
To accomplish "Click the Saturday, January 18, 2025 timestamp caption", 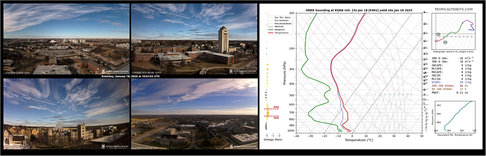I will pos(130,77).
